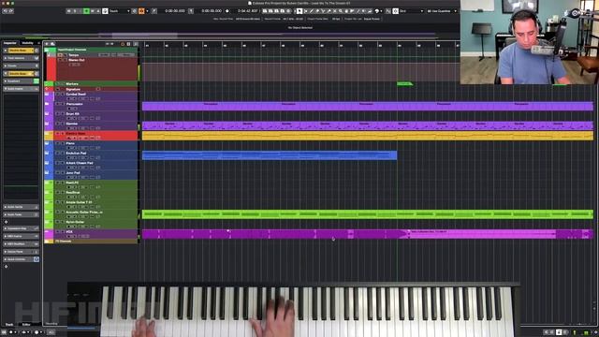The image size is (599, 337).
Task: Toggle the global Mute M button
Action: tap(68, 11)
